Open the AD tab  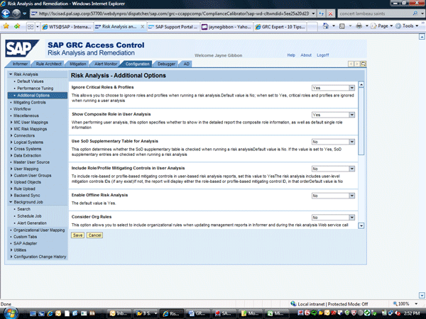(x=186, y=64)
